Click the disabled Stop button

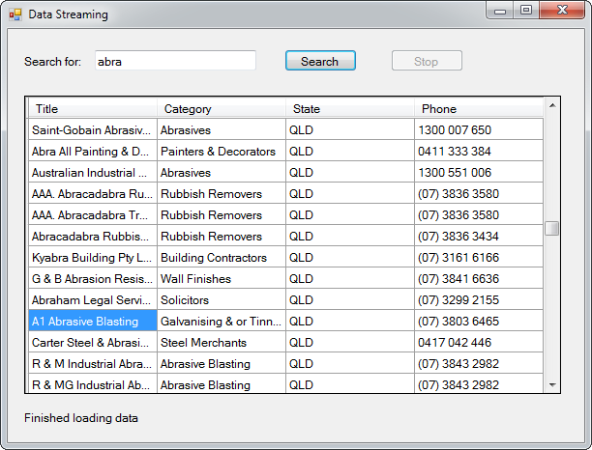(427, 61)
